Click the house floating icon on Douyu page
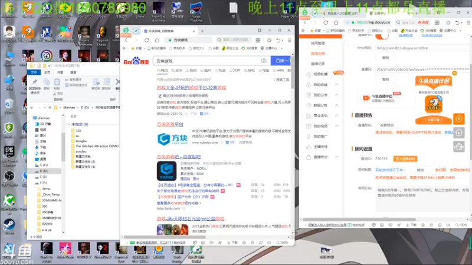This screenshot has height=265, width=472. (x=459, y=132)
